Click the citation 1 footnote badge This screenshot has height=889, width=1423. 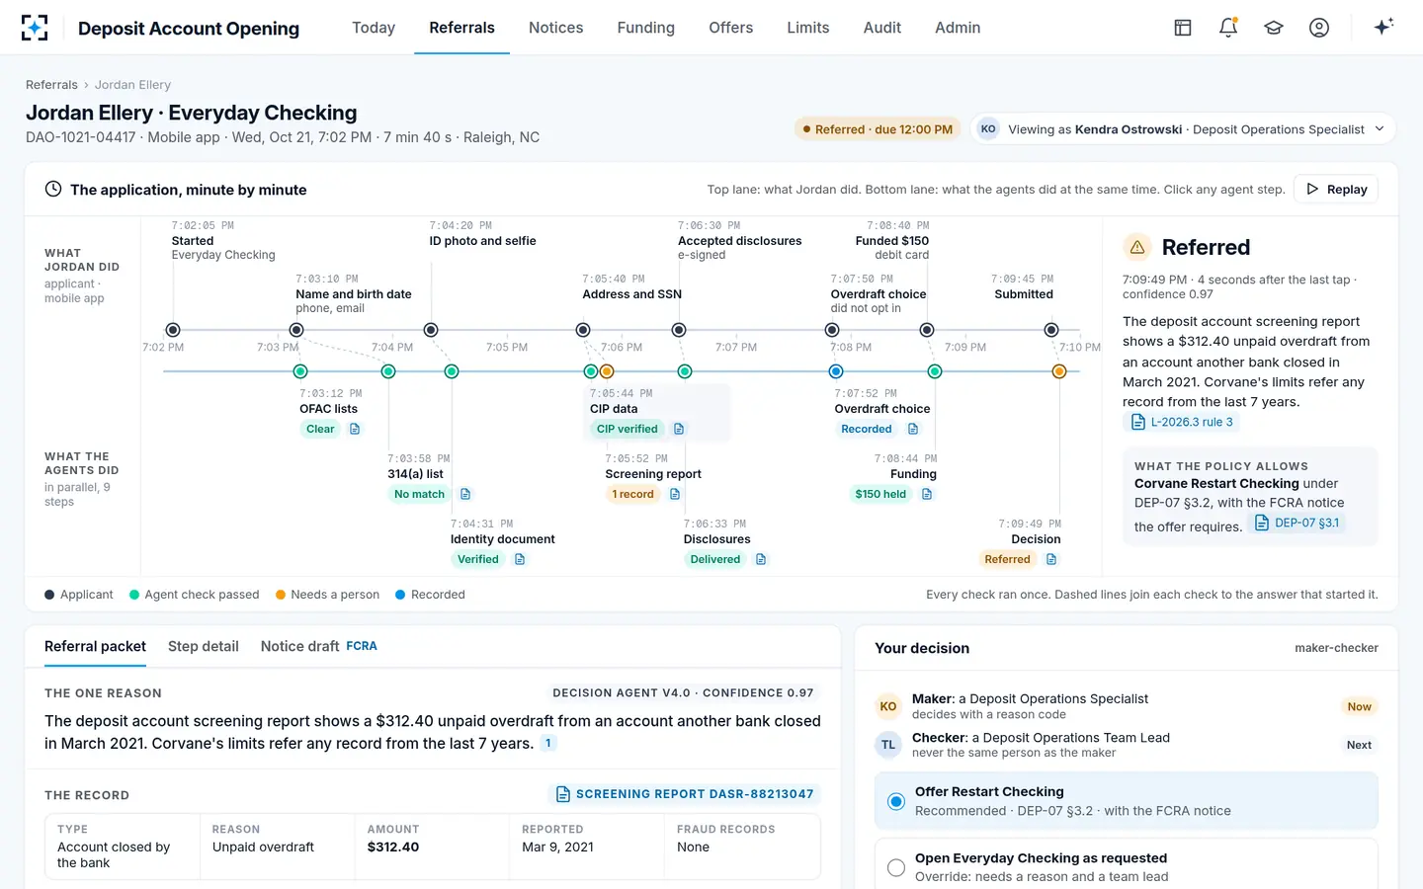click(548, 743)
